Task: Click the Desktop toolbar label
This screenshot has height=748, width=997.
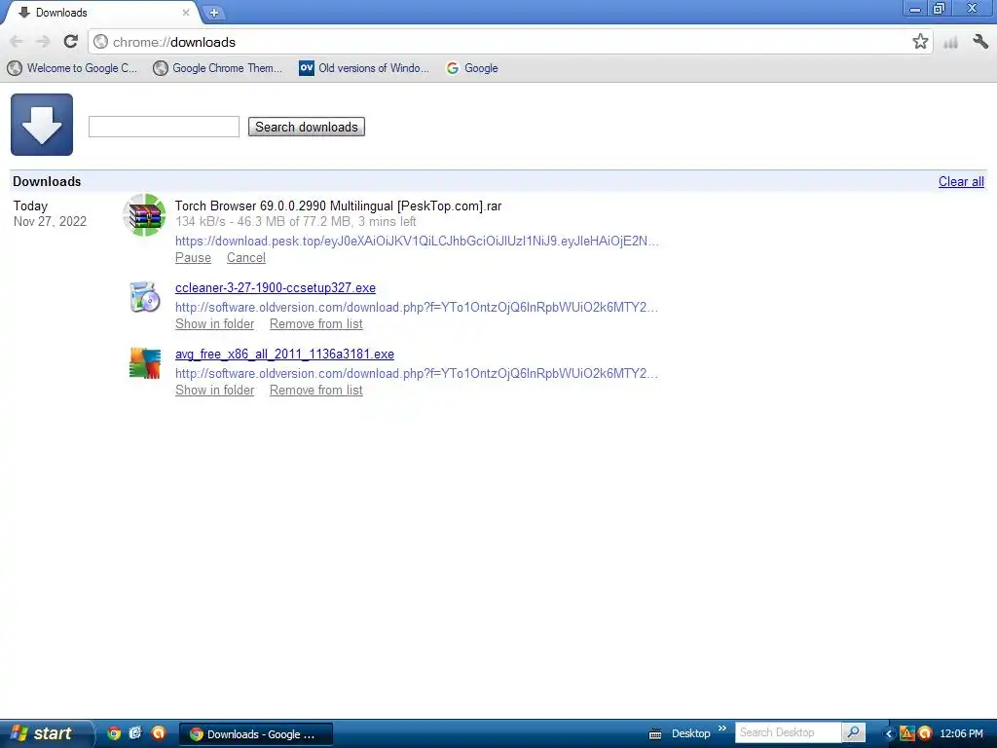Action: coord(690,733)
